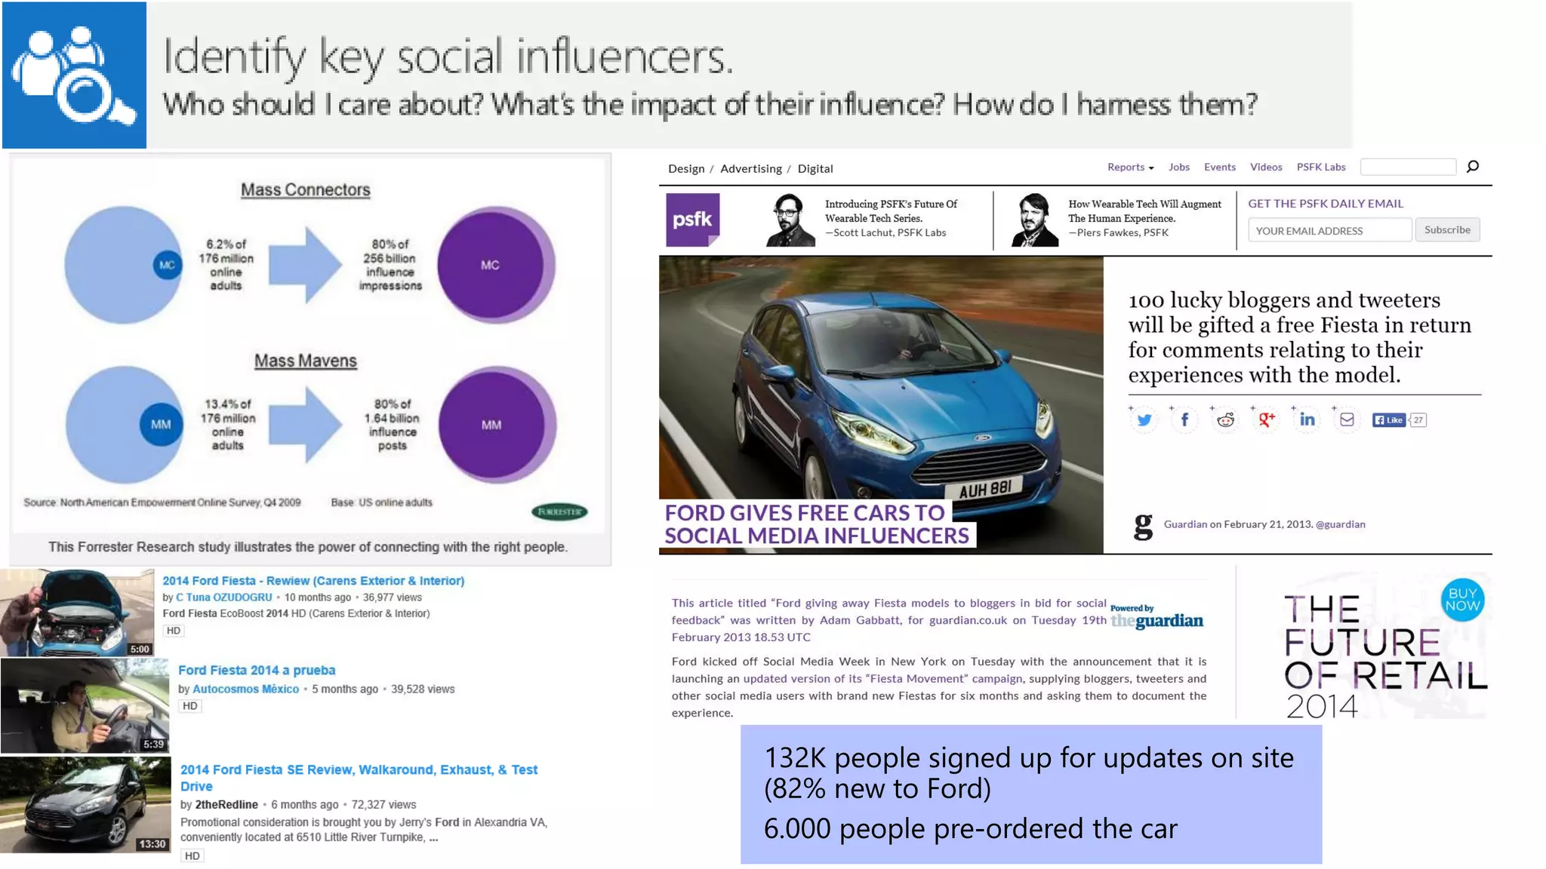Click the YOUR EMAIL ADDRESS field
Screen dimensions: 1546x869
click(1329, 231)
